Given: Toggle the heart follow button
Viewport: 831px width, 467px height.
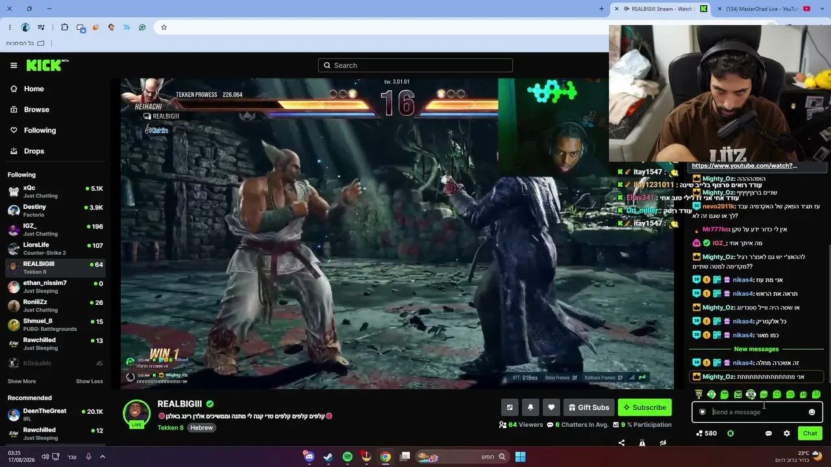Looking at the screenshot, I should [551, 407].
